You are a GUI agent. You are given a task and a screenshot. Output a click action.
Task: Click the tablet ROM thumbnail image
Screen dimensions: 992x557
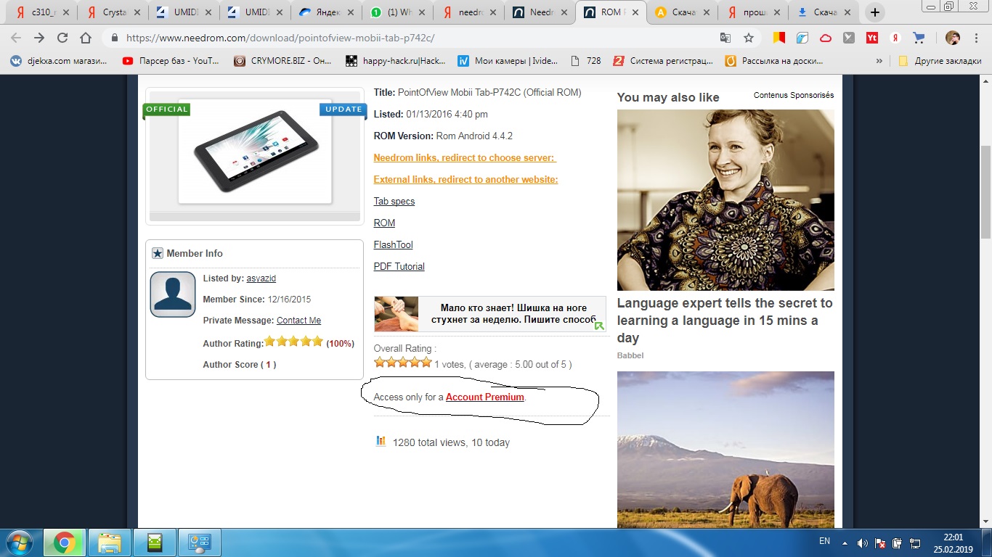pos(255,151)
